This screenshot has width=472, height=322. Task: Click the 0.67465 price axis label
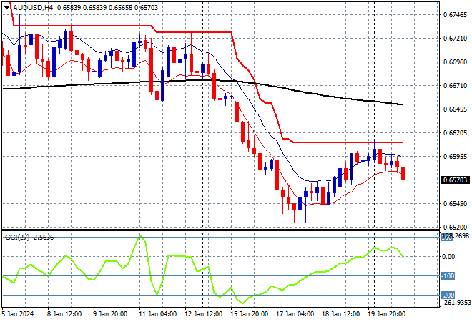455,15
